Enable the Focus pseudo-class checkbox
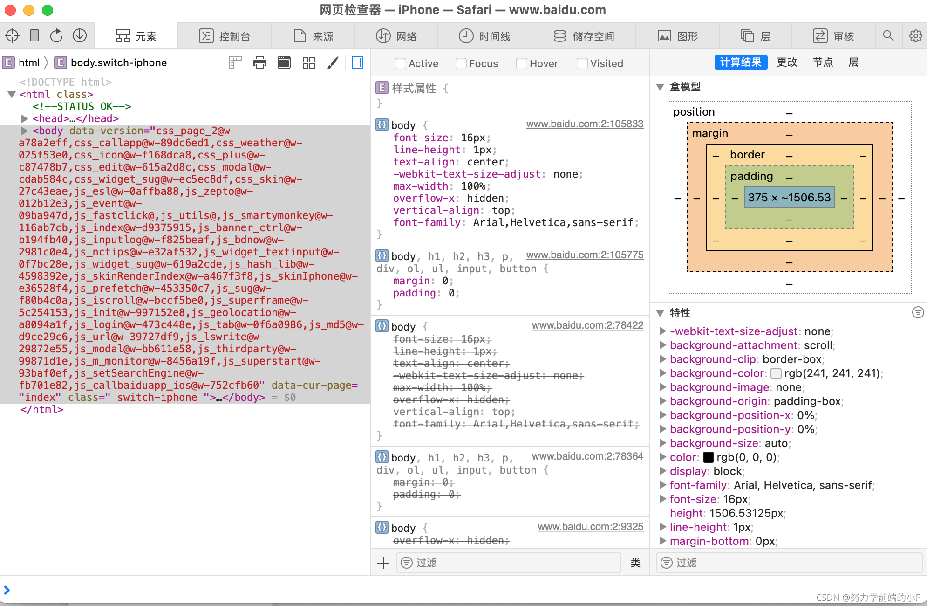Screen dimensions: 927x606 [461, 63]
